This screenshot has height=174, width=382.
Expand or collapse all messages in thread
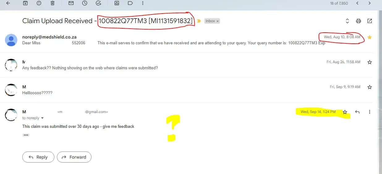coord(347,21)
